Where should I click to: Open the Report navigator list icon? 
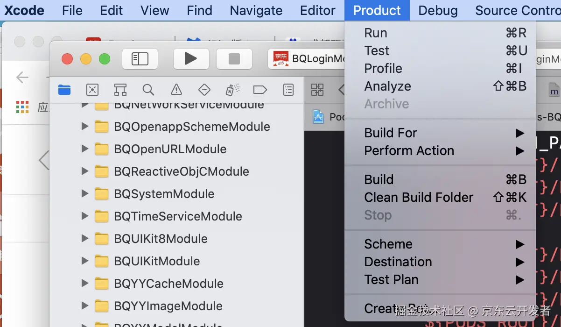point(289,90)
